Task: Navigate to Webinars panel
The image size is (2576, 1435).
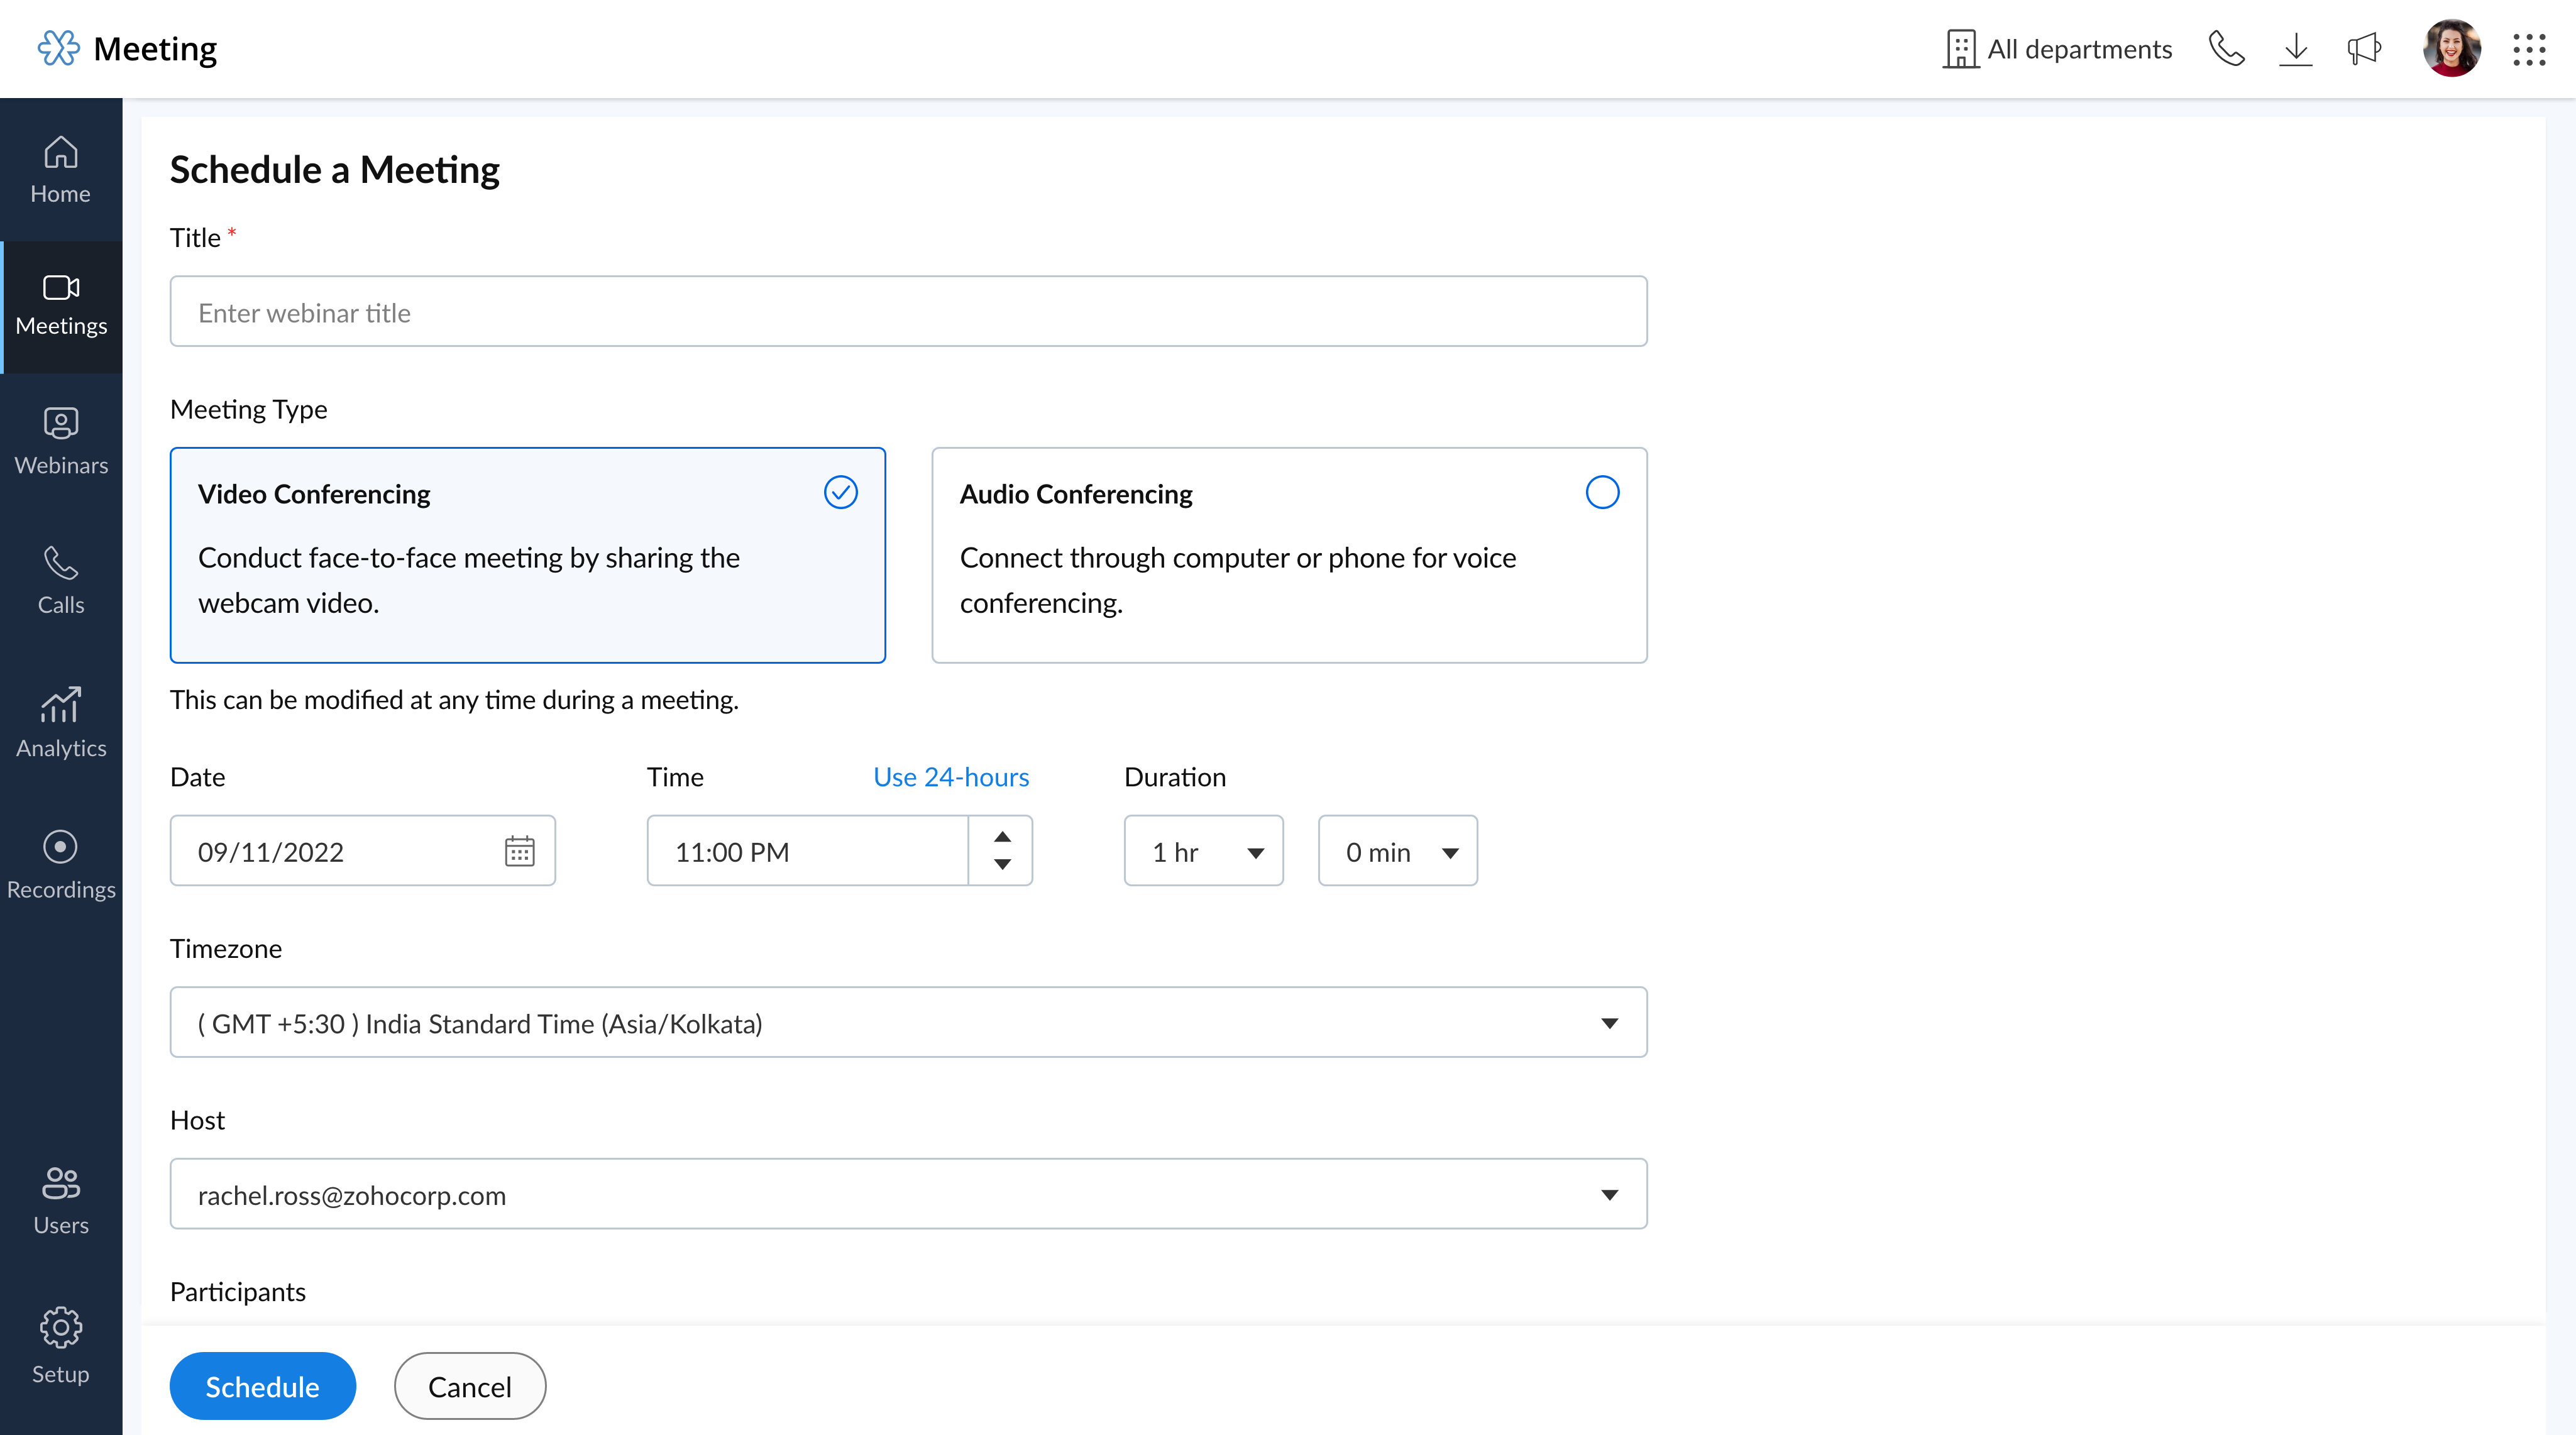Action: [x=62, y=436]
